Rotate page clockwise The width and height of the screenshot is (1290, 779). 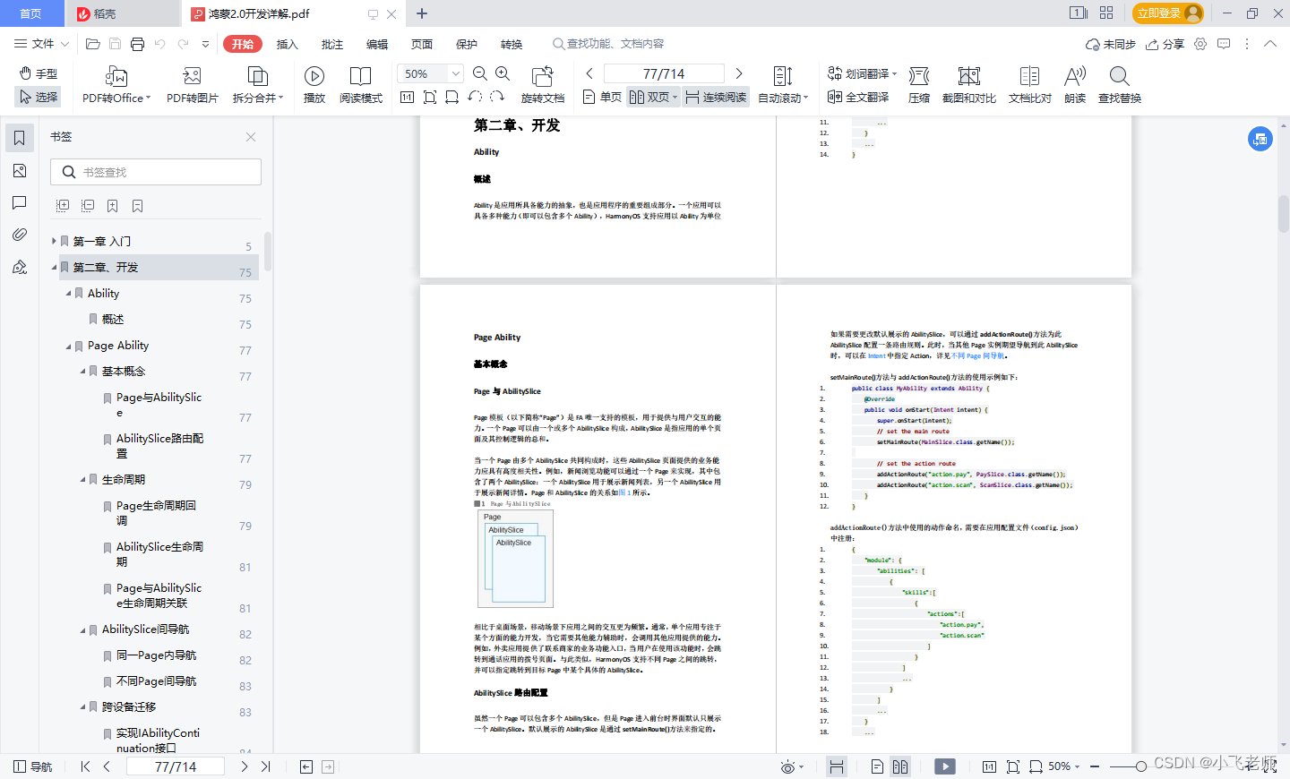pos(497,97)
